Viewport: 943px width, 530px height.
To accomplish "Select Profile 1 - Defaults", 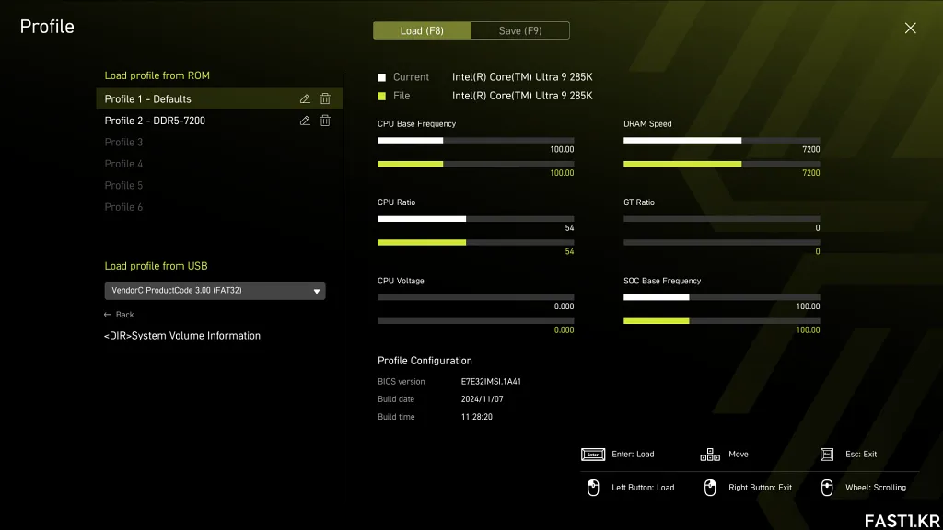I will click(x=219, y=98).
